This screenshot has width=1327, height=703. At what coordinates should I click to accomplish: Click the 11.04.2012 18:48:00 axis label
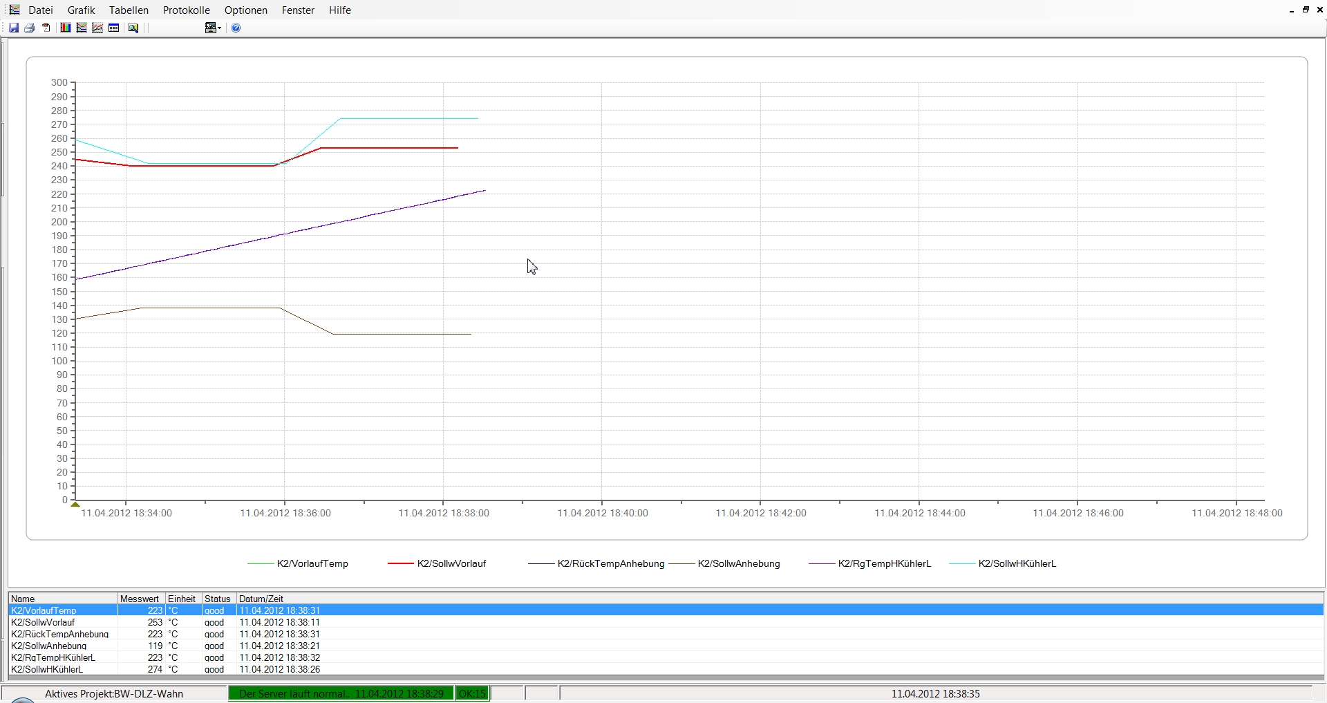(x=1236, y=513)
